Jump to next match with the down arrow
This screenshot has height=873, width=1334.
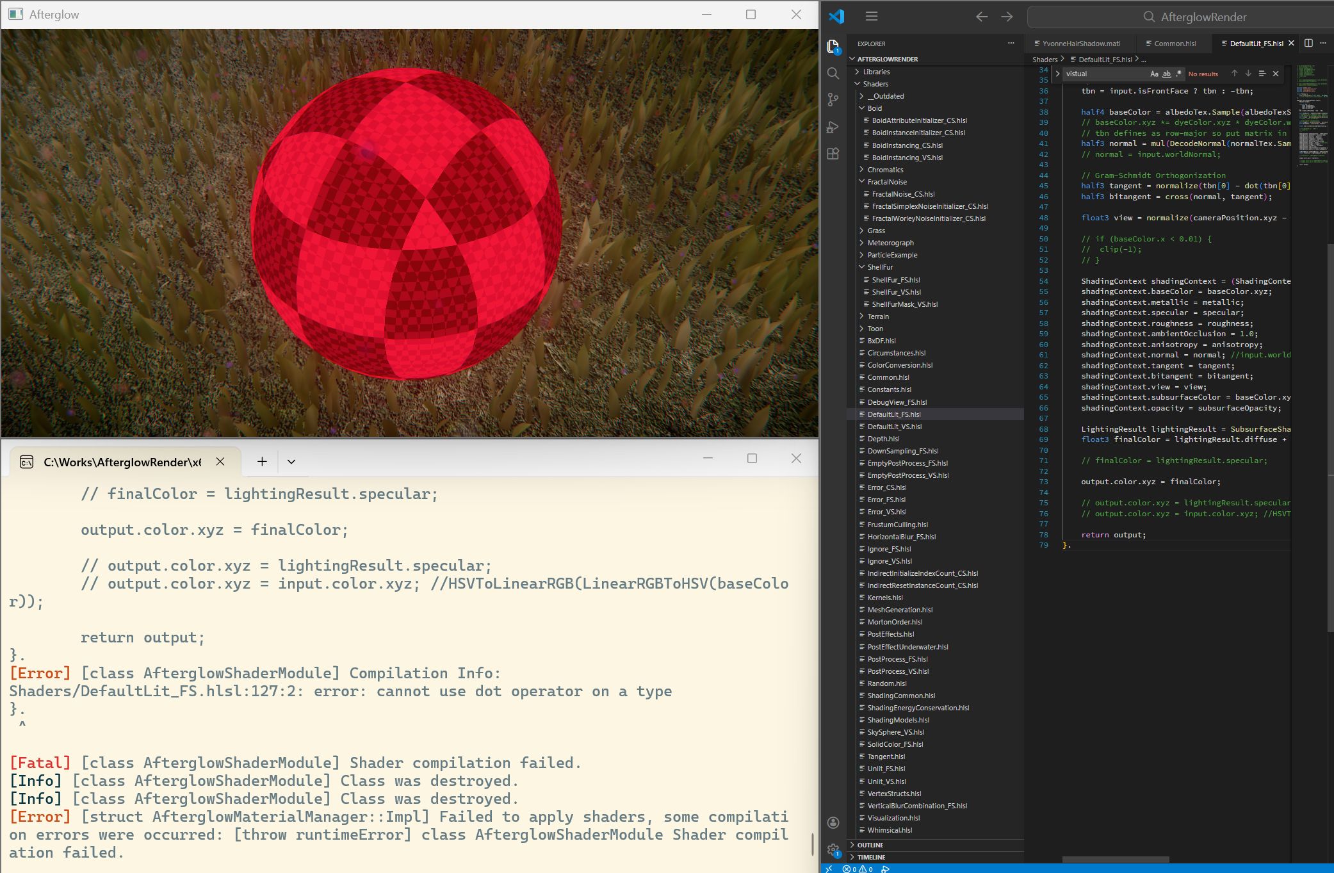tap(1247, 74)
